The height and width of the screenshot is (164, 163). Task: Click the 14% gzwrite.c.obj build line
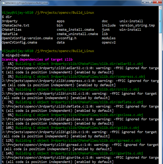coord(72,153)
